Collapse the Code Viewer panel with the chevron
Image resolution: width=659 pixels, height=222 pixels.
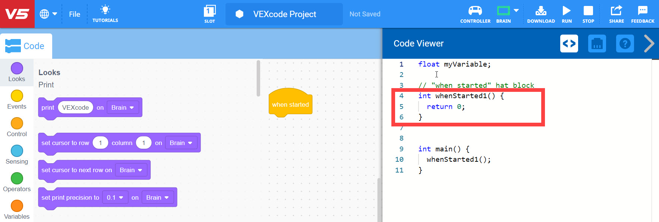click(649, 44)
